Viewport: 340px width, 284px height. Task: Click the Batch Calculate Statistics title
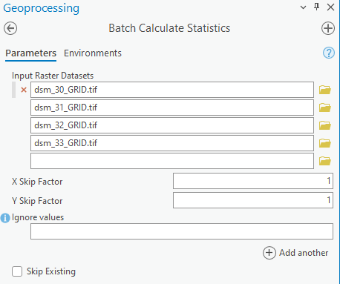coord(169,28)
